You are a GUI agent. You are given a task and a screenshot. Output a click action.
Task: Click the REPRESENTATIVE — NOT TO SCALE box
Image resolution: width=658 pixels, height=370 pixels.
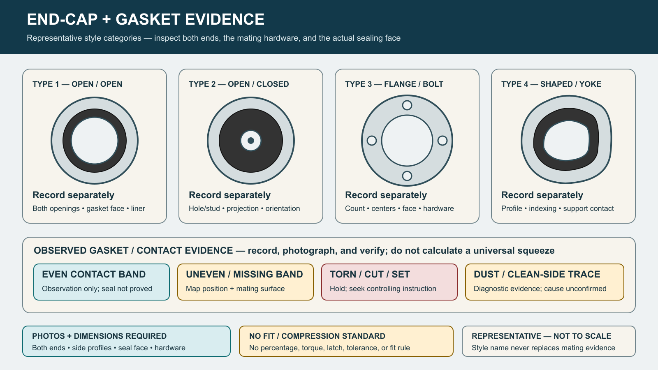[x=549, y=341]
